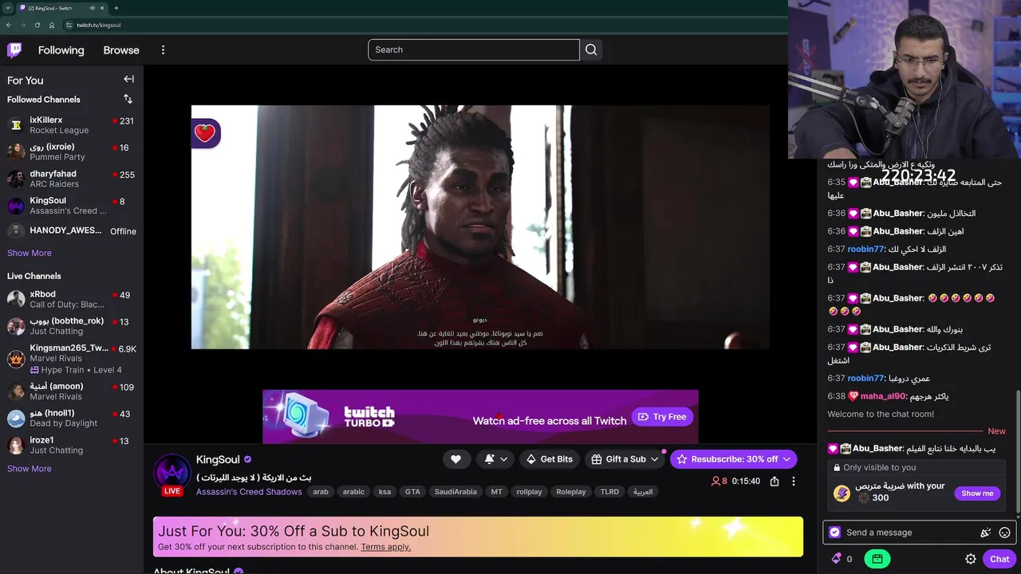The image size is (1021, 574).
Task: Click maha_al90 username in chat
Action: 883,396
